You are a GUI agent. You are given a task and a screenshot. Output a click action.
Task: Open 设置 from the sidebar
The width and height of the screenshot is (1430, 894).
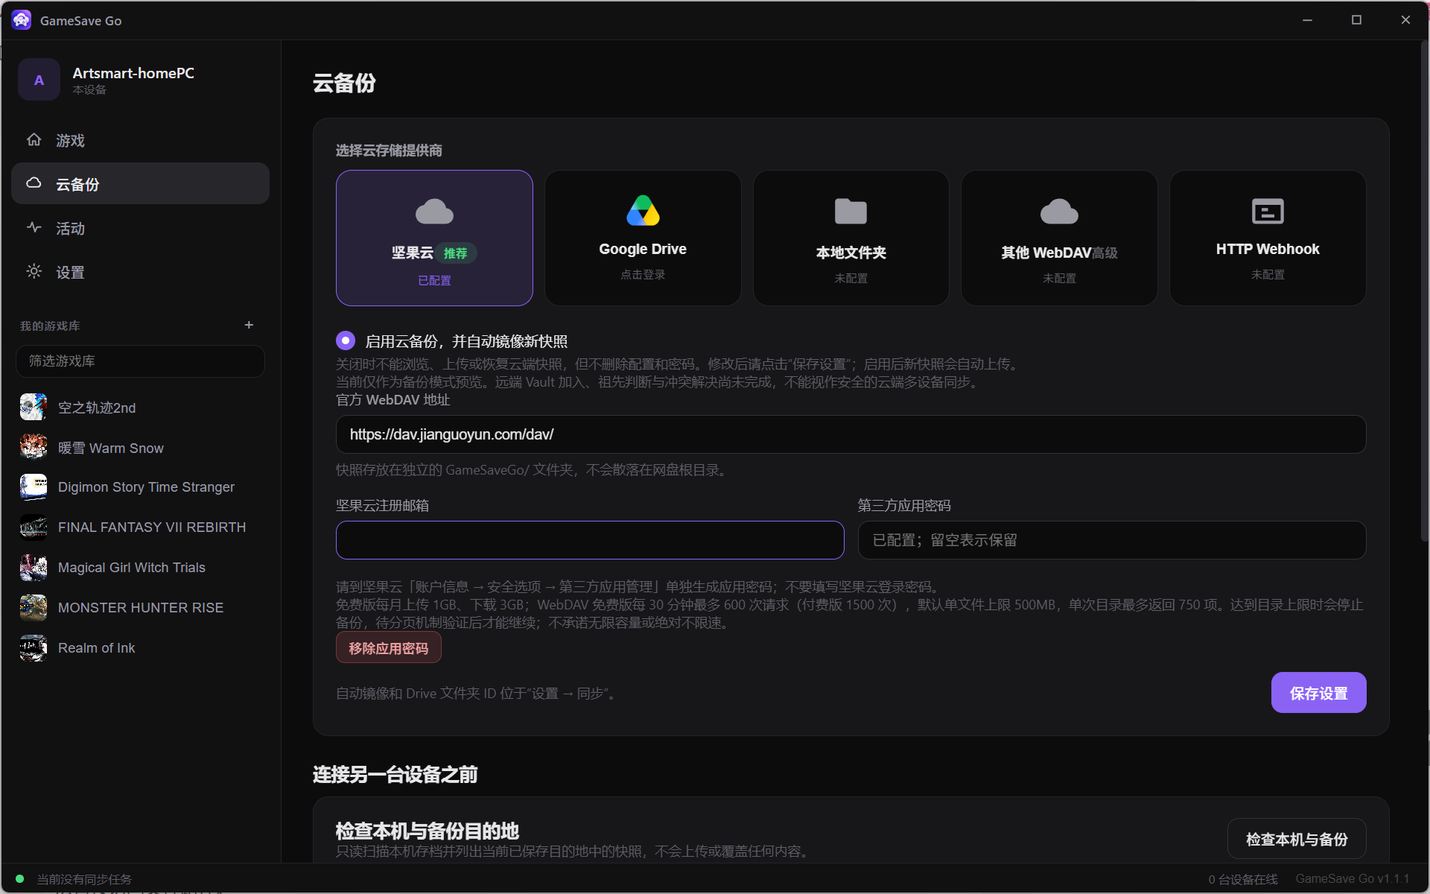click(x=140, y=272)
